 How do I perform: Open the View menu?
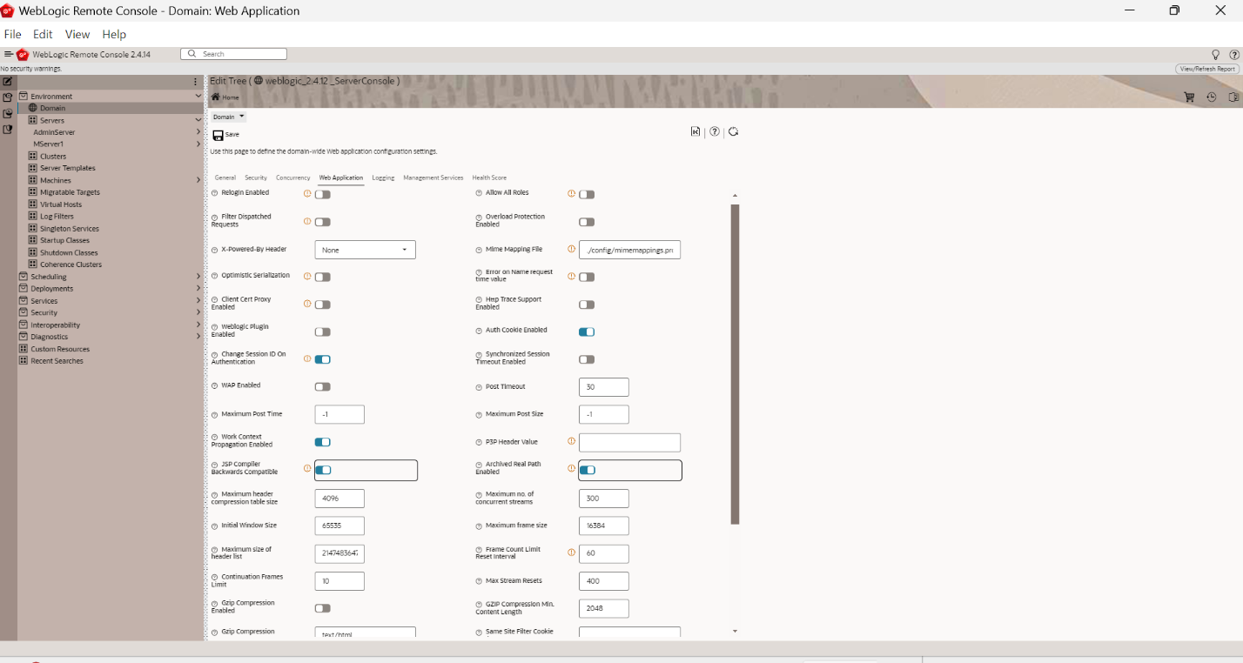click(77, 34)
